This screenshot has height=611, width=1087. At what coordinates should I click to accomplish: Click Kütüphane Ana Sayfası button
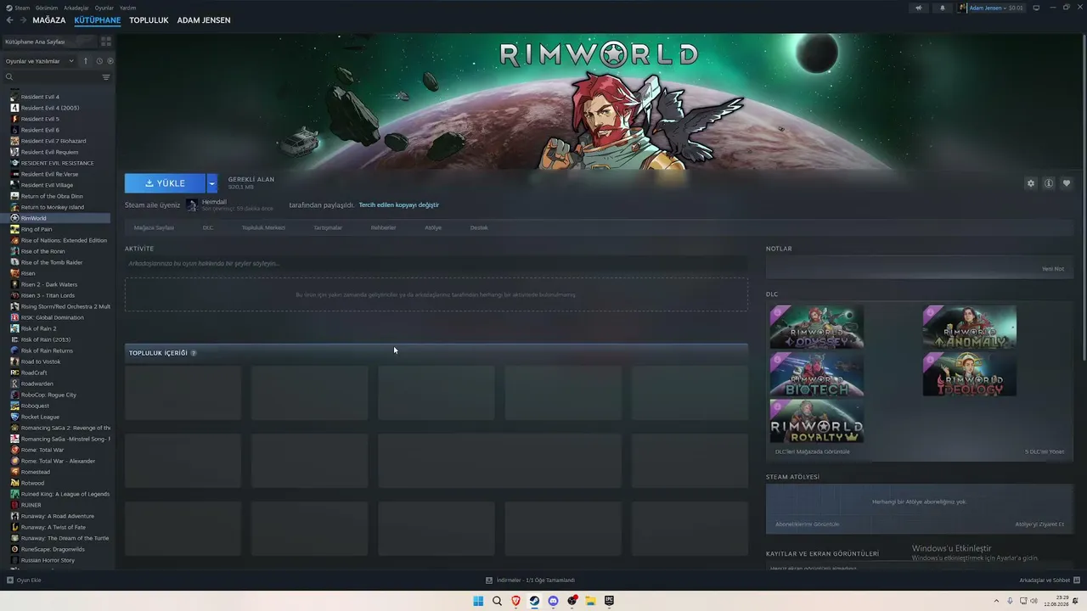[x=48, y=42]
